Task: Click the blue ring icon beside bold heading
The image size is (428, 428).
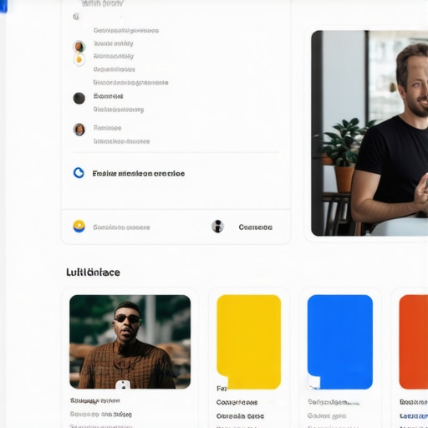Action: 79,173
